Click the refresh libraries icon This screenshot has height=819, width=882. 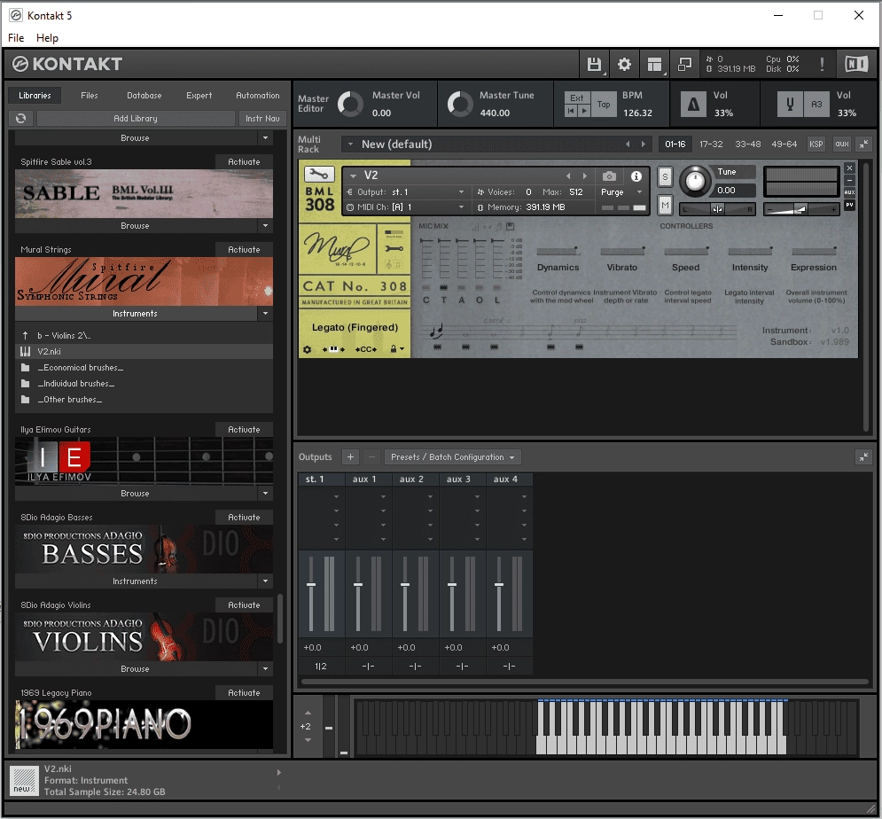click(x=20, y=118)
